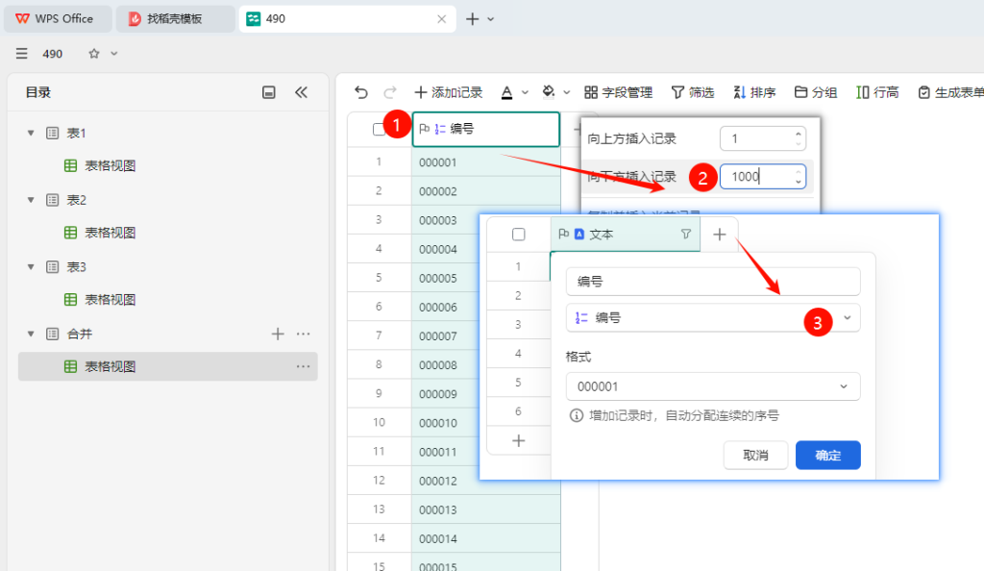Select cell 000014 in 编号 column

pyautogui.click(x=485, y=538)
